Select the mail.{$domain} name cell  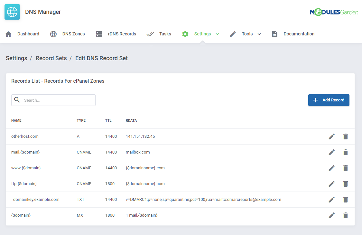pos(25,152)
